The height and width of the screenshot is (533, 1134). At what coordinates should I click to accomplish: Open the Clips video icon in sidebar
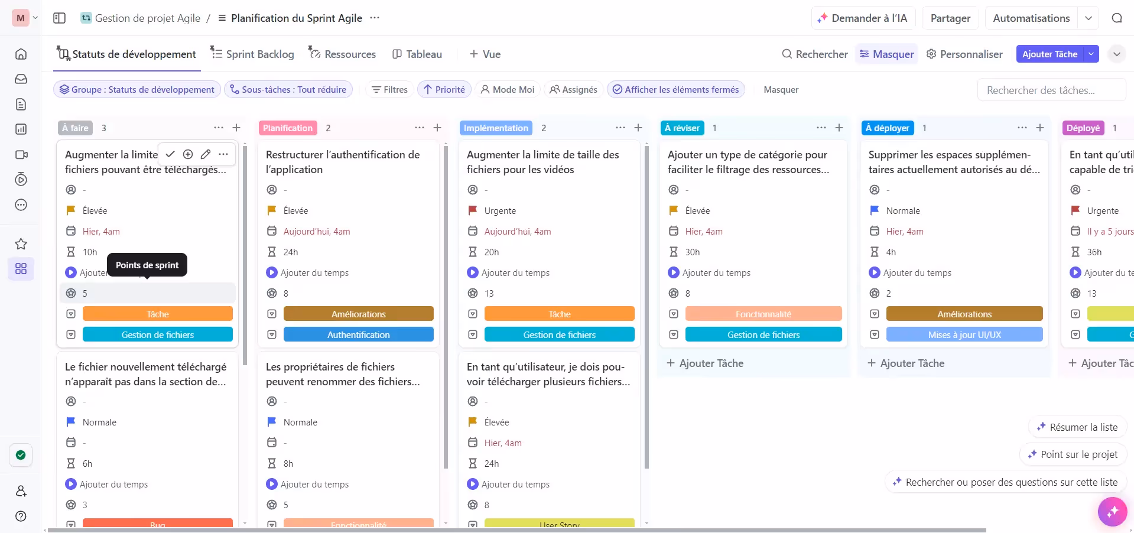pyautogui.click(x=21, y=155)
